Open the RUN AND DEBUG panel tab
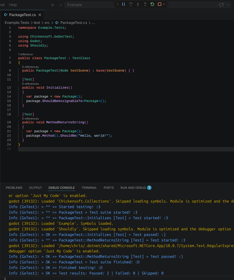 click(135, 188)
